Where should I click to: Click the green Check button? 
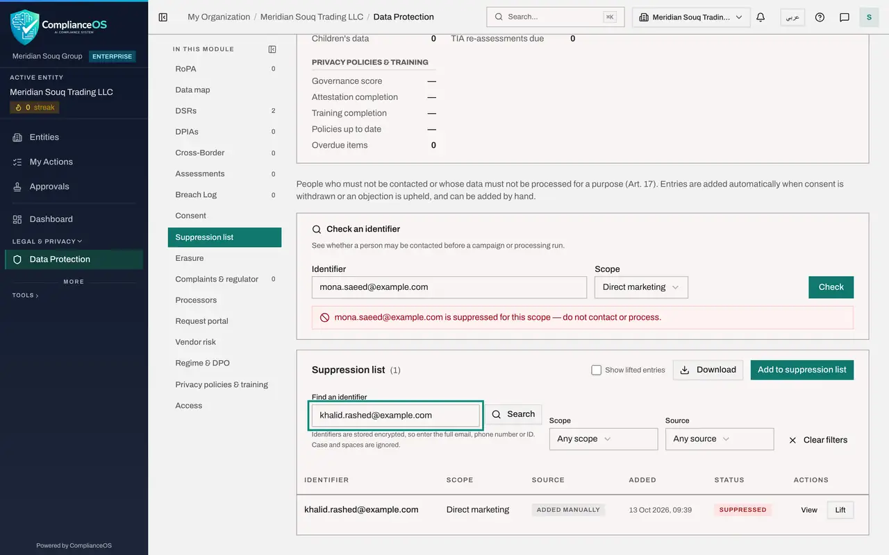click(831, 287)
